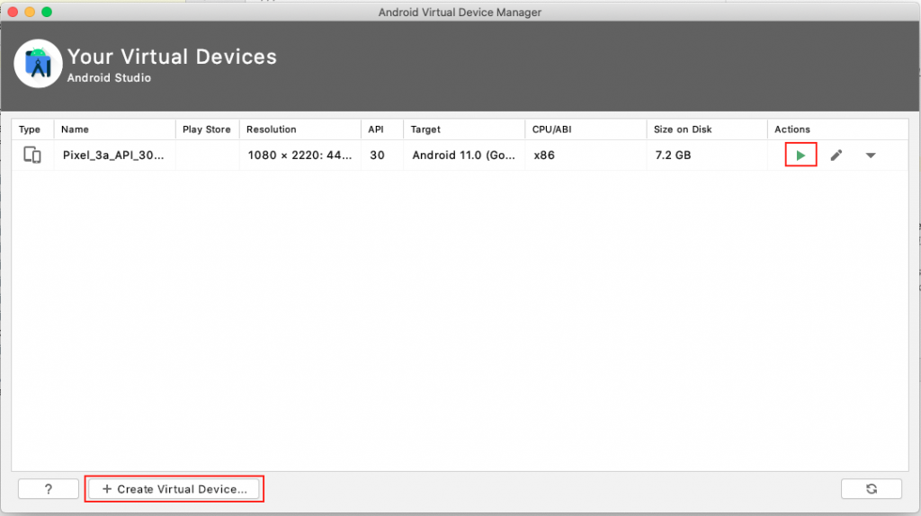Open help with the question mark button
This screenshot has height=516, width=921.
(49, 489)
